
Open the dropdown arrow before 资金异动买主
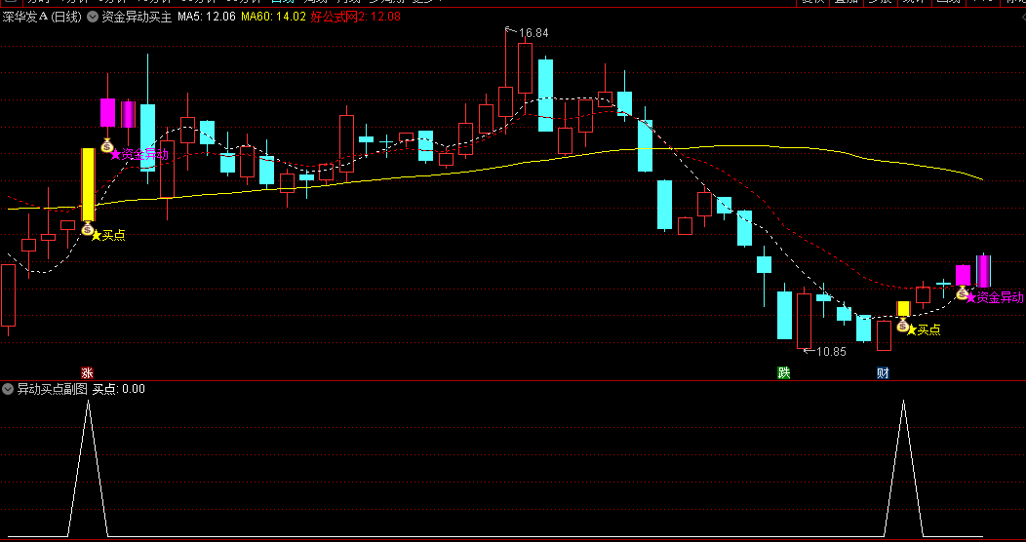[93, 17]
